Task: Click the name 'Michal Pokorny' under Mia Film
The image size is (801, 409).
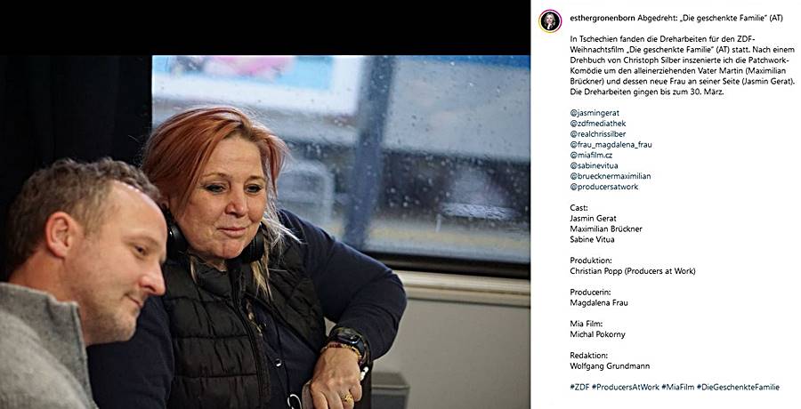Action: pos(598,334)
